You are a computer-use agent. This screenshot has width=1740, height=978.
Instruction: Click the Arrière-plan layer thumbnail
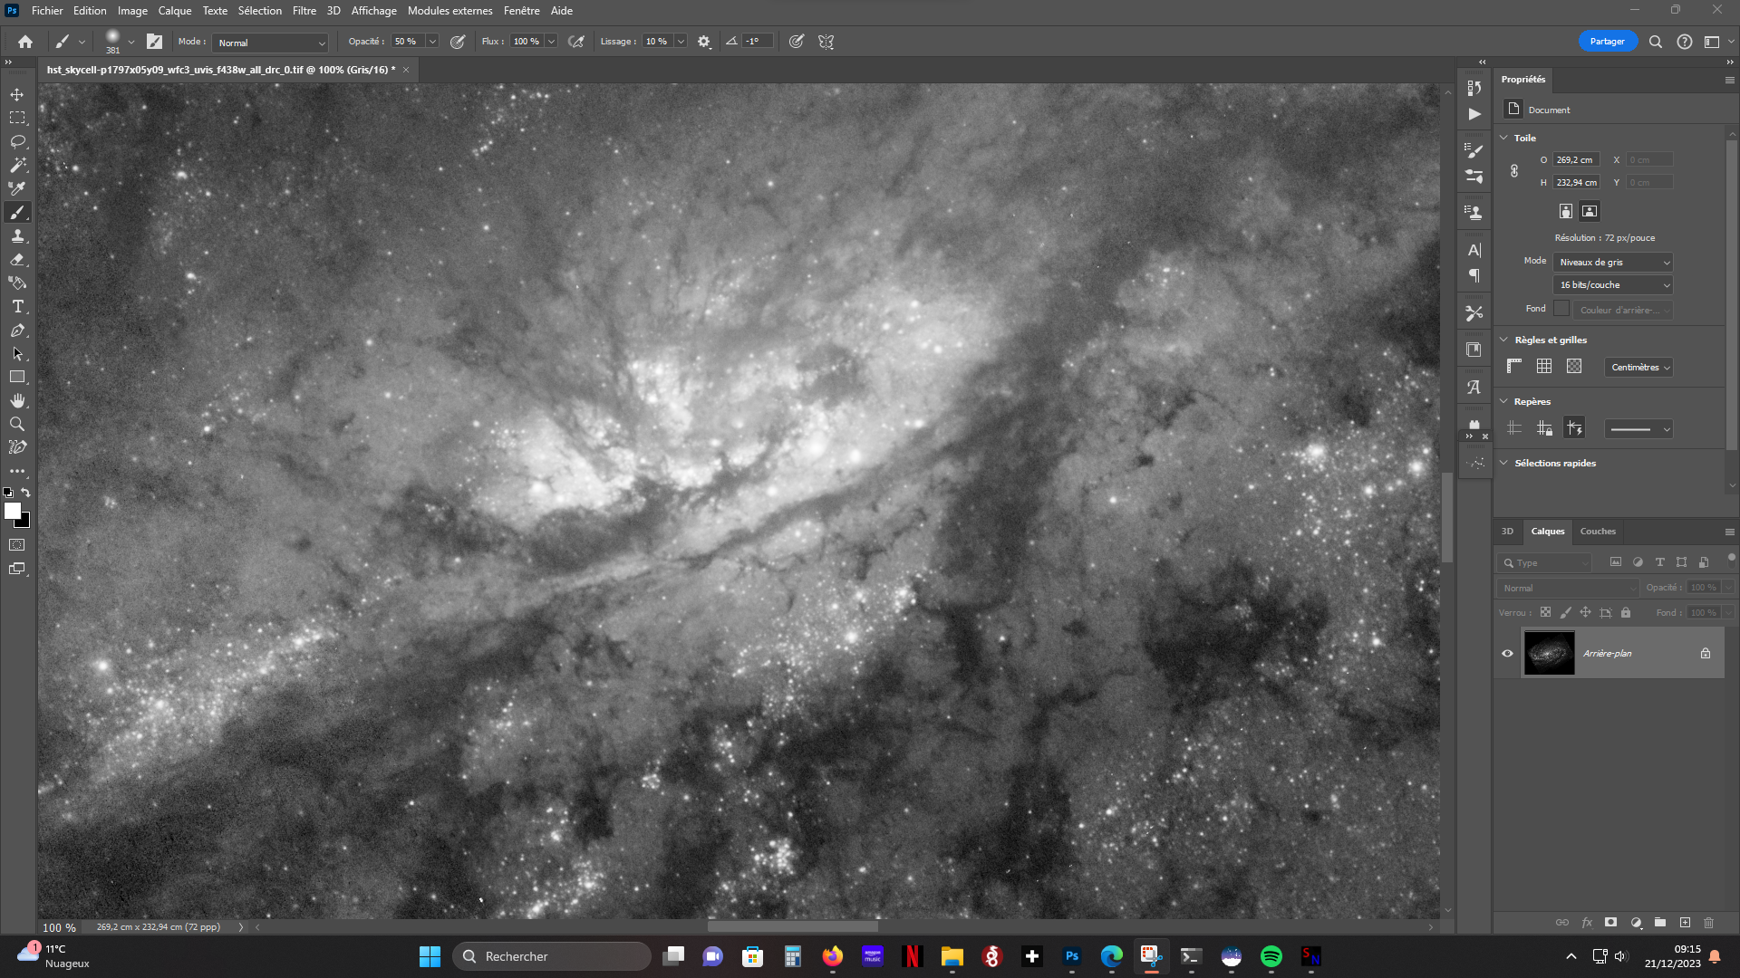(x=1549, y=653)
